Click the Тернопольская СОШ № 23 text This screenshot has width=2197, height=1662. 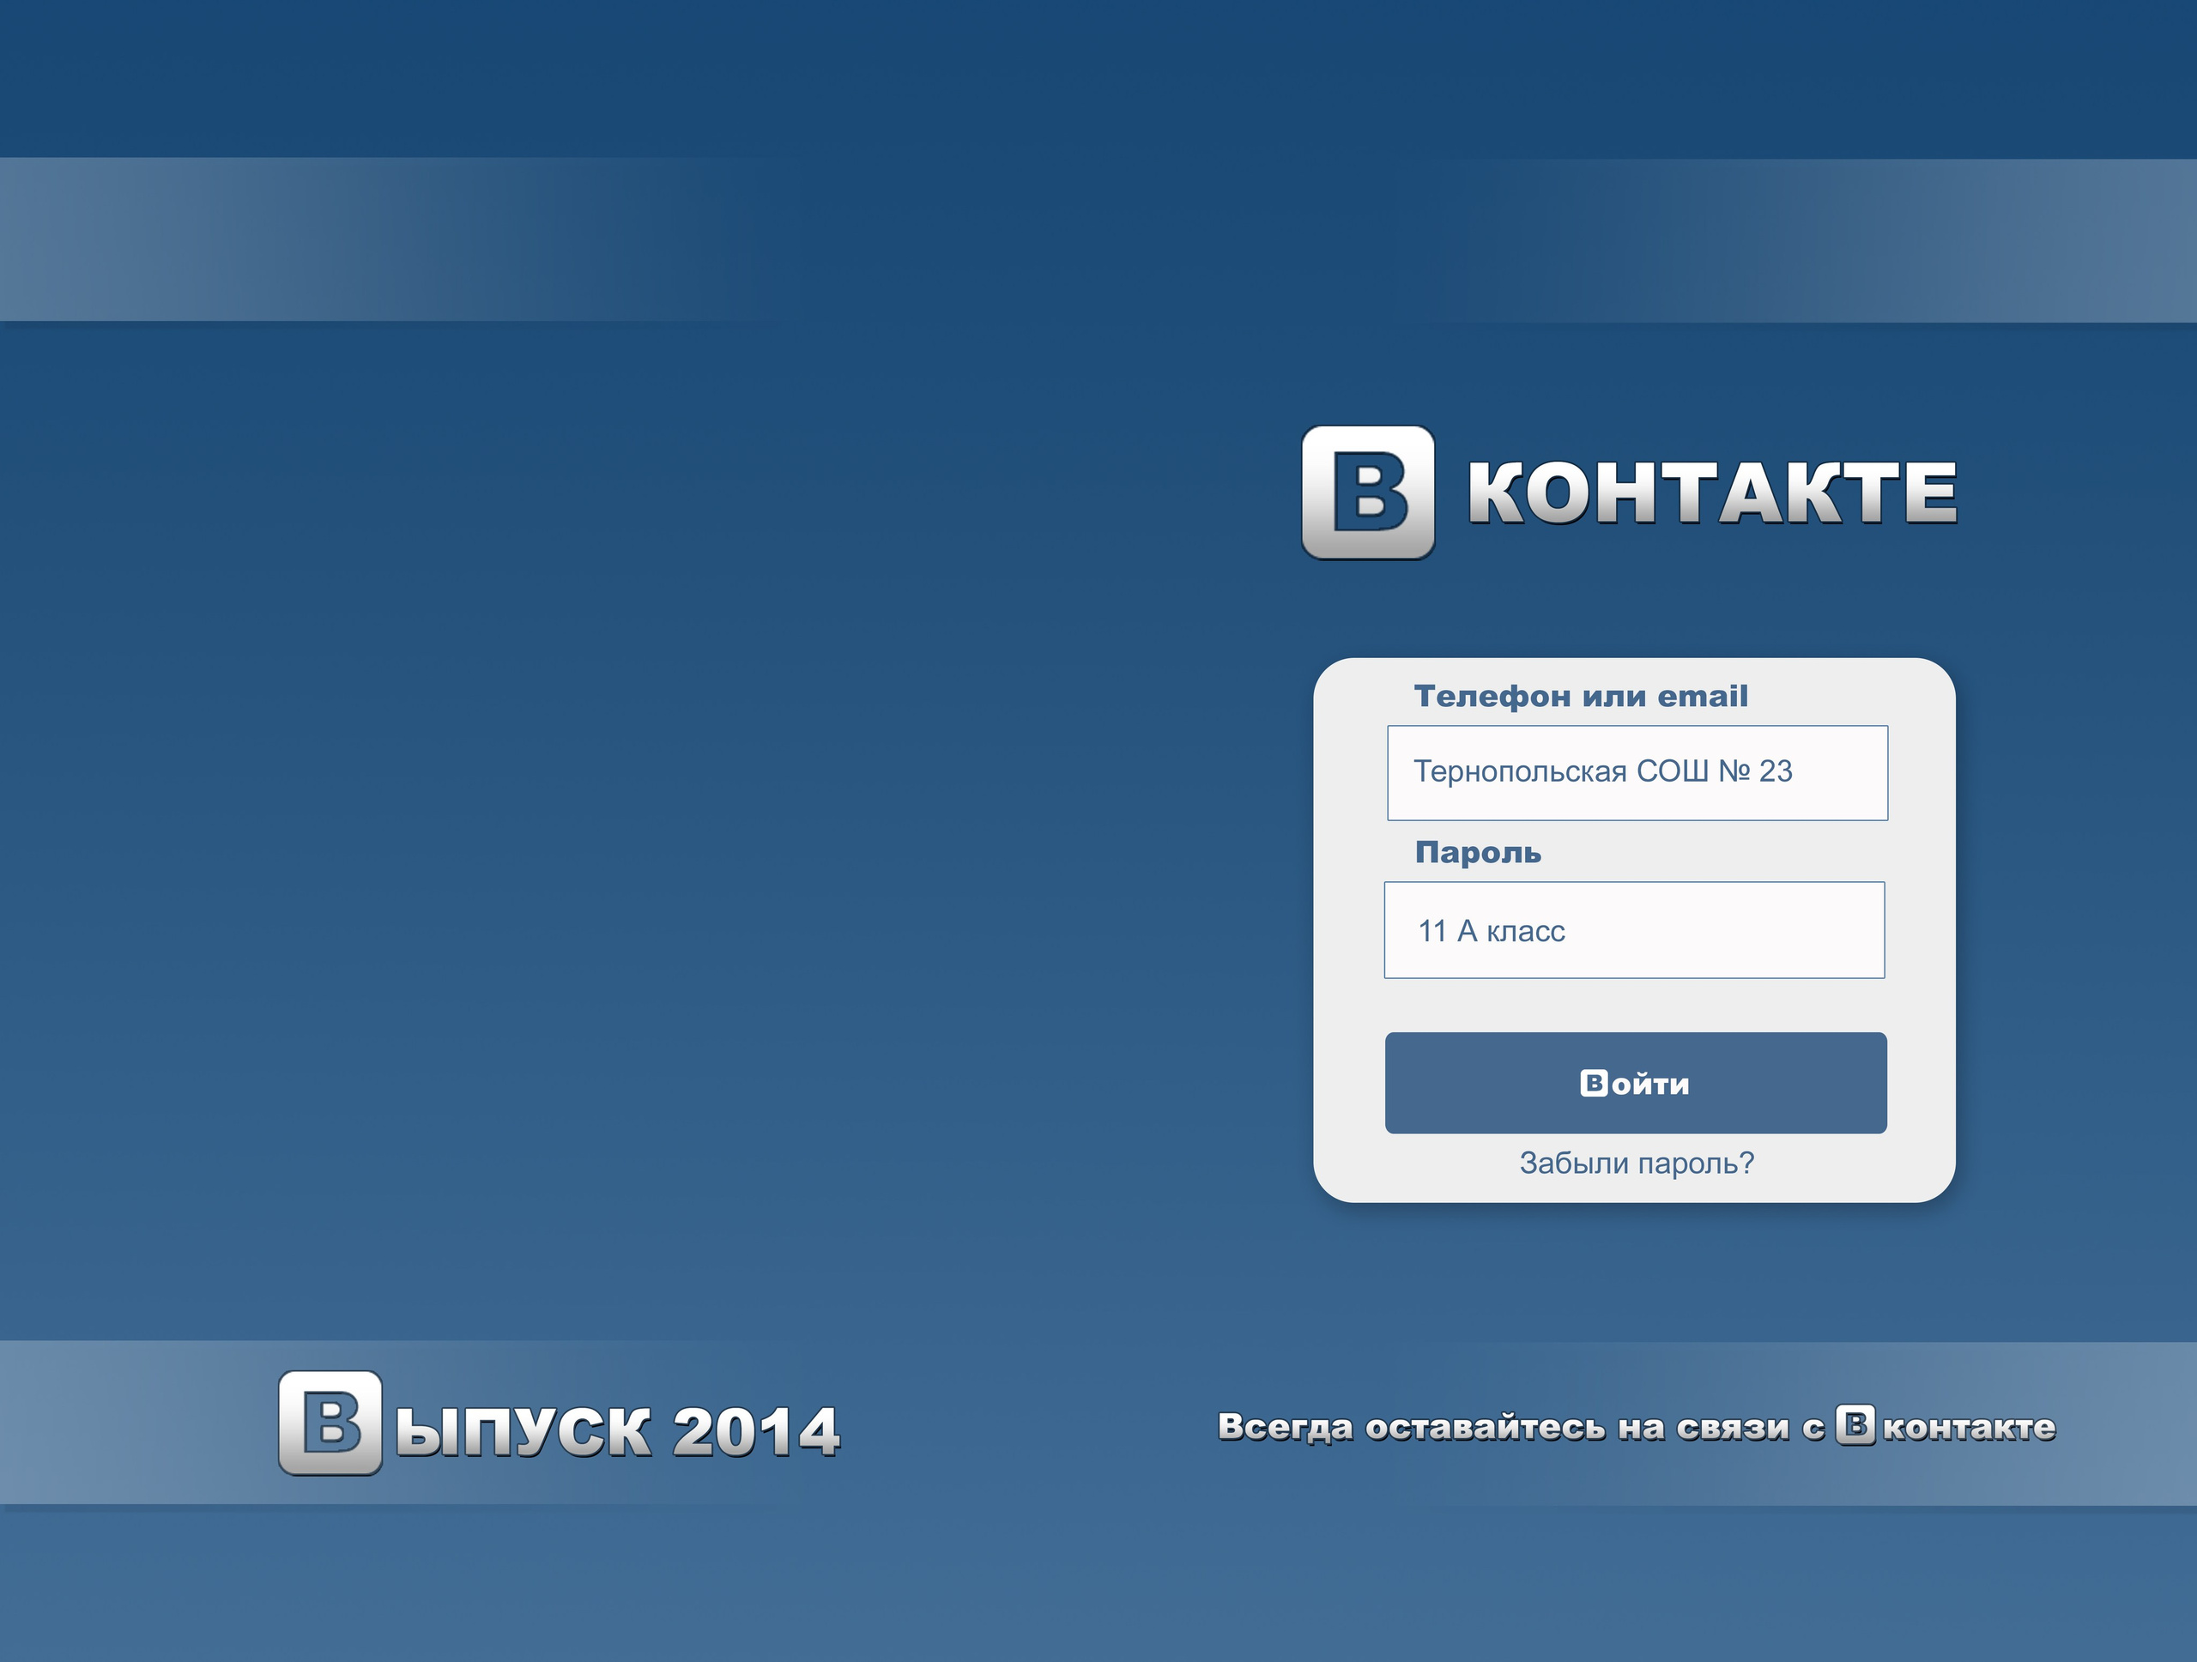coord(1602,771)
